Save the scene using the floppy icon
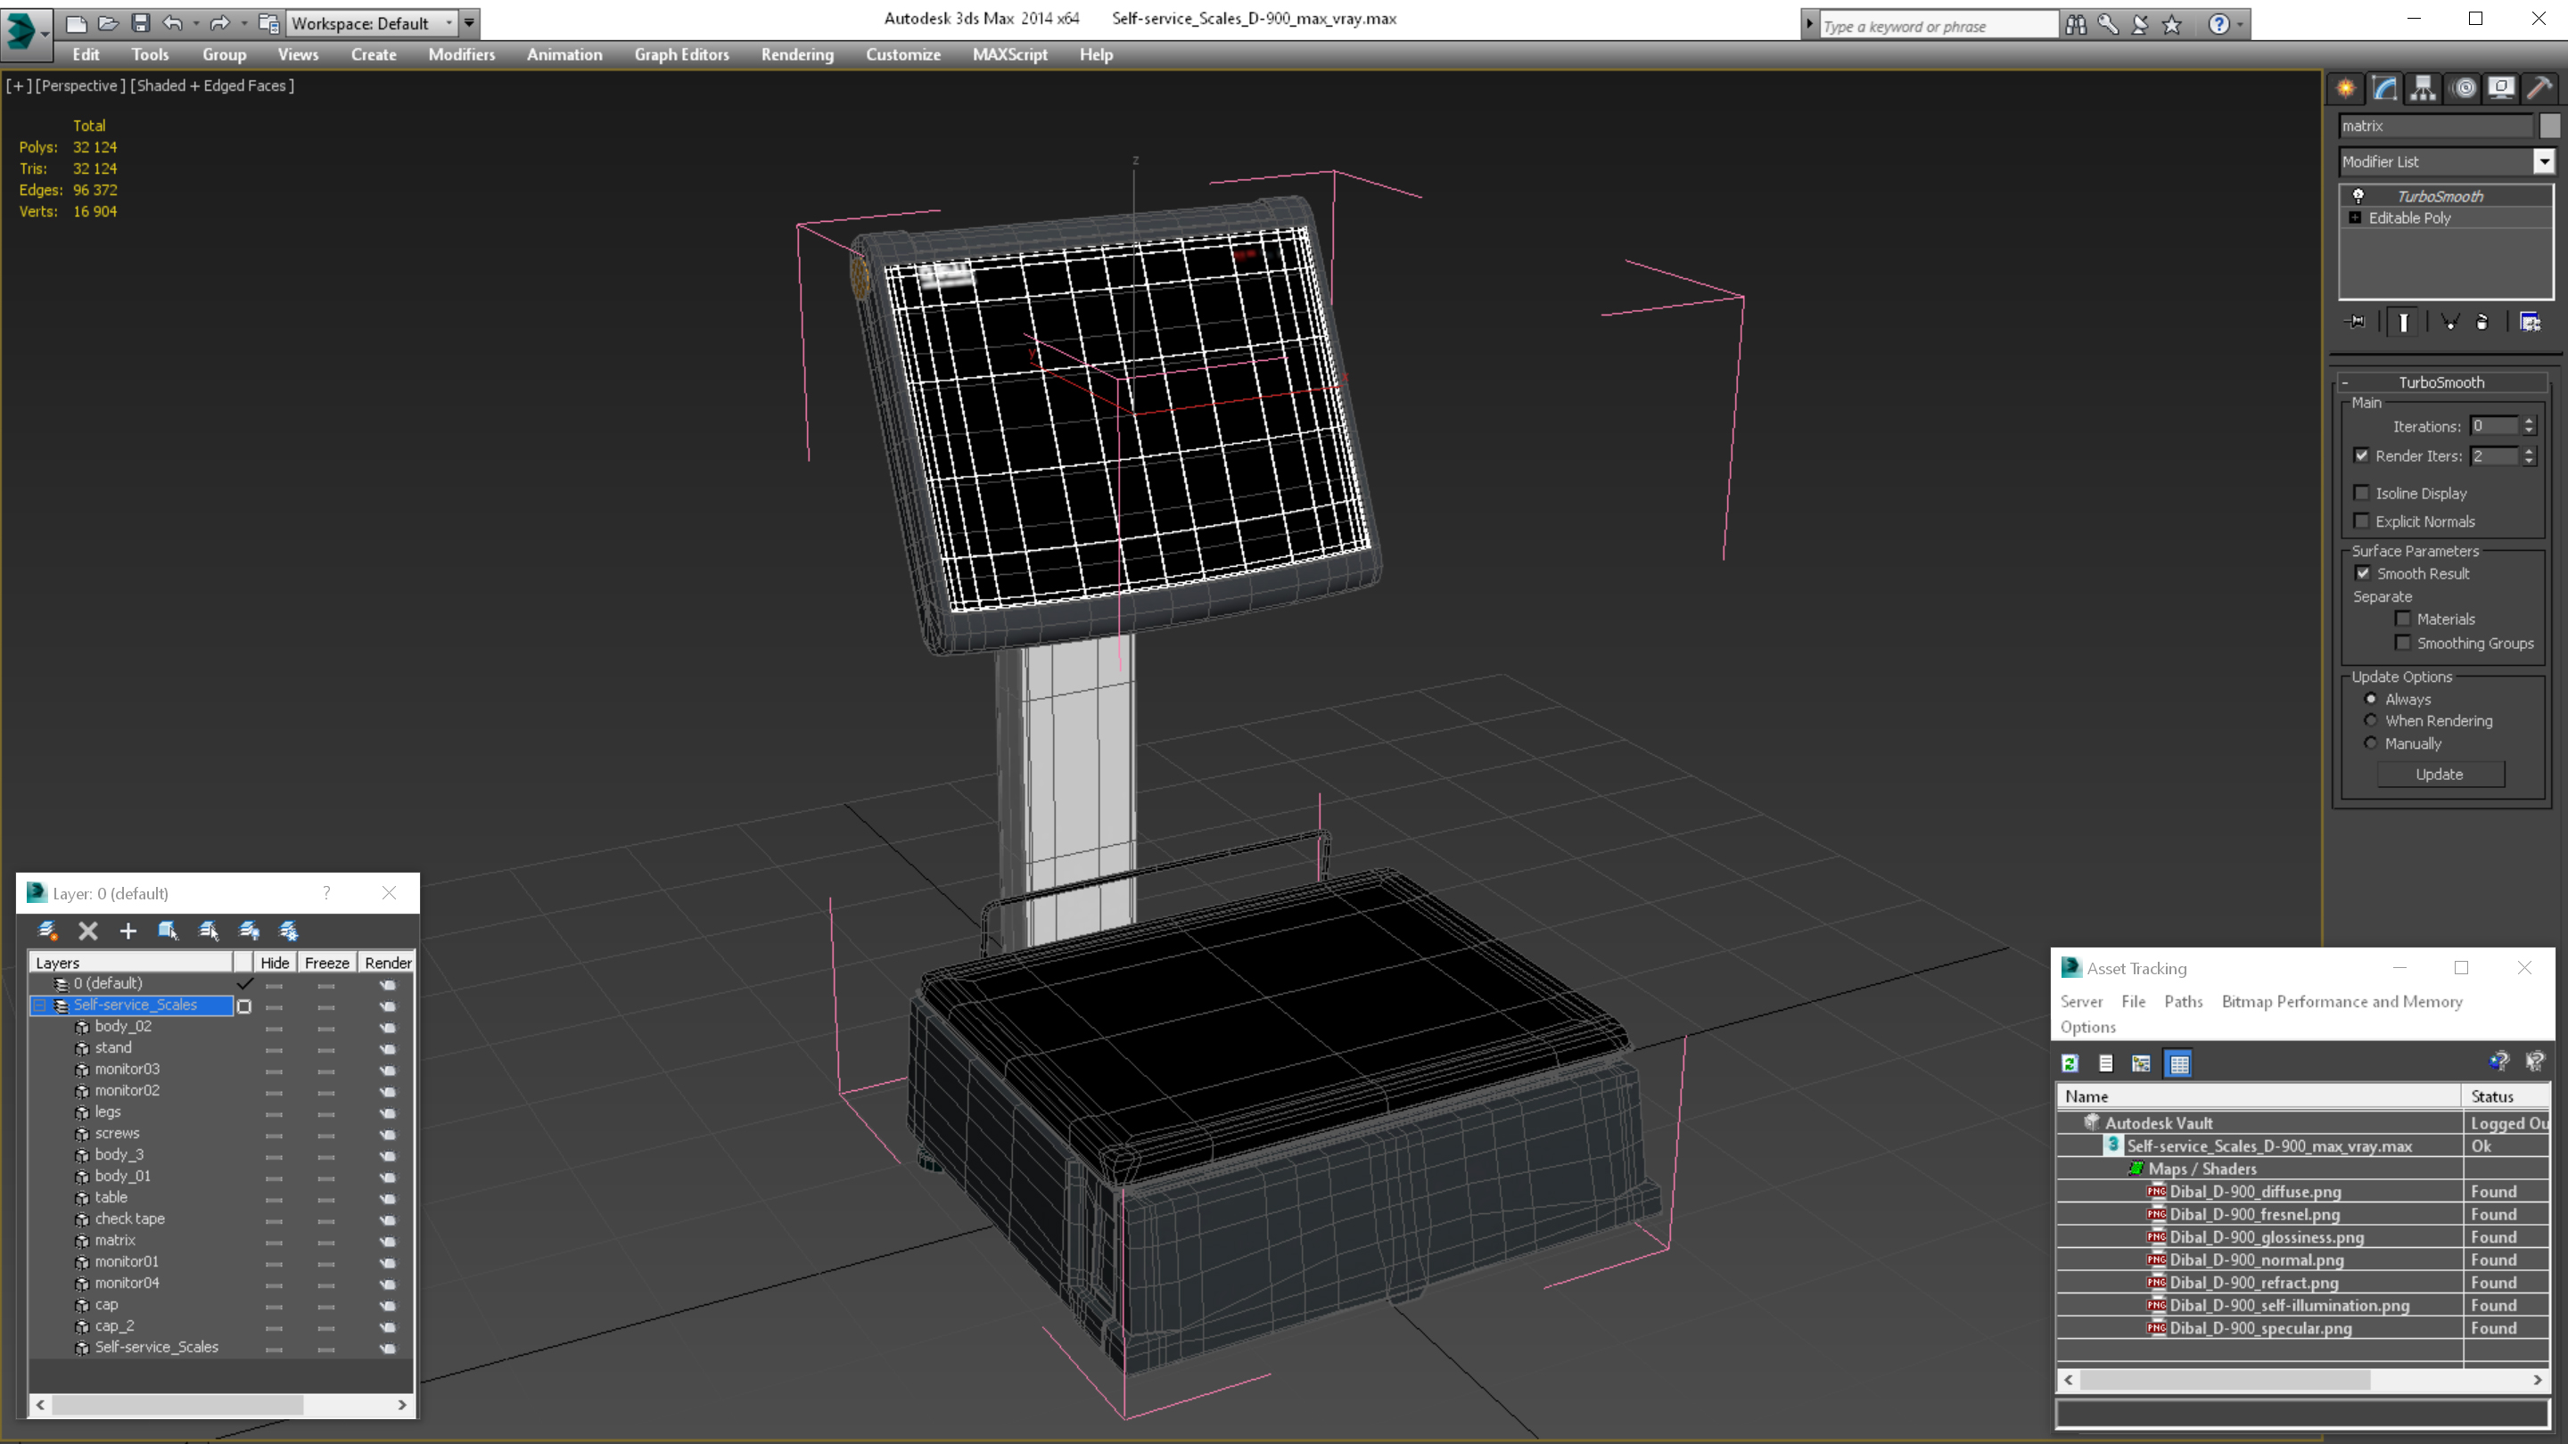Image resolution: width=2568 pixels, height=1444 pixels. 141,22
